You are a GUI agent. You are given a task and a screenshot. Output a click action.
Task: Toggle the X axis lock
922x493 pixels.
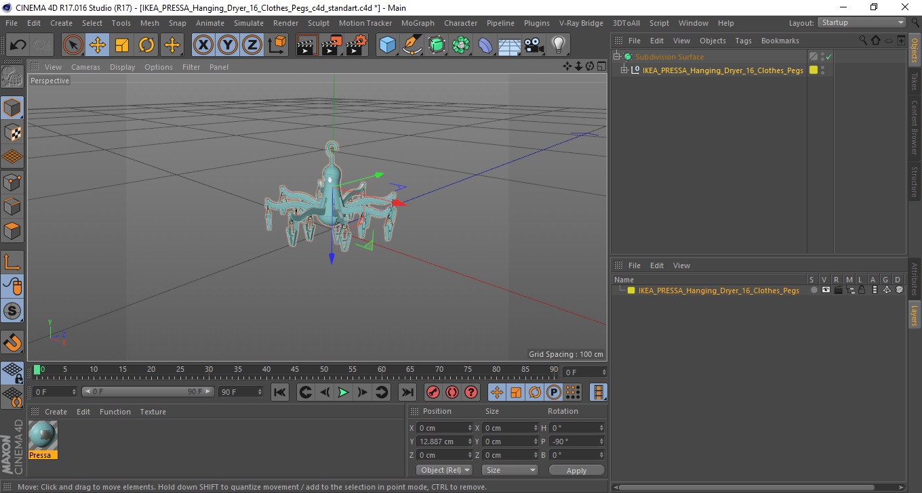(x=203, y=45)
